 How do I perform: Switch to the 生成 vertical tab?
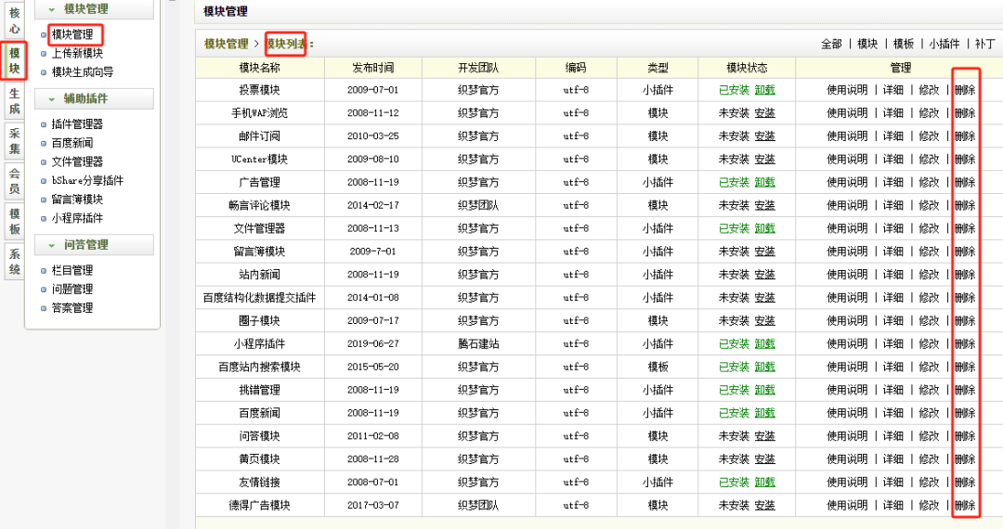[x=14, y=101]
